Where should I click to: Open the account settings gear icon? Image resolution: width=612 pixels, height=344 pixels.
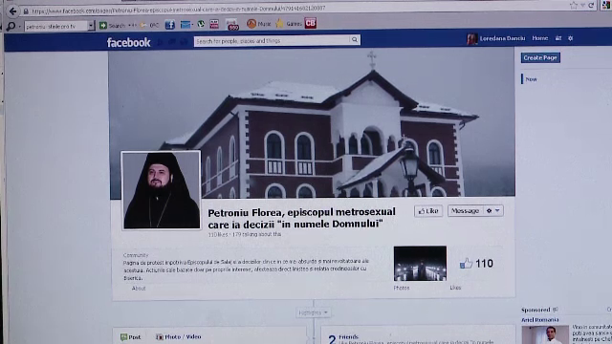(x=570, y=38)
